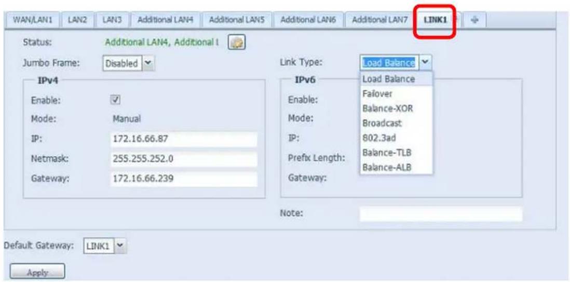Open the Additional LAN4 tab
Screen dimensions: 570x282
(165, 21)
